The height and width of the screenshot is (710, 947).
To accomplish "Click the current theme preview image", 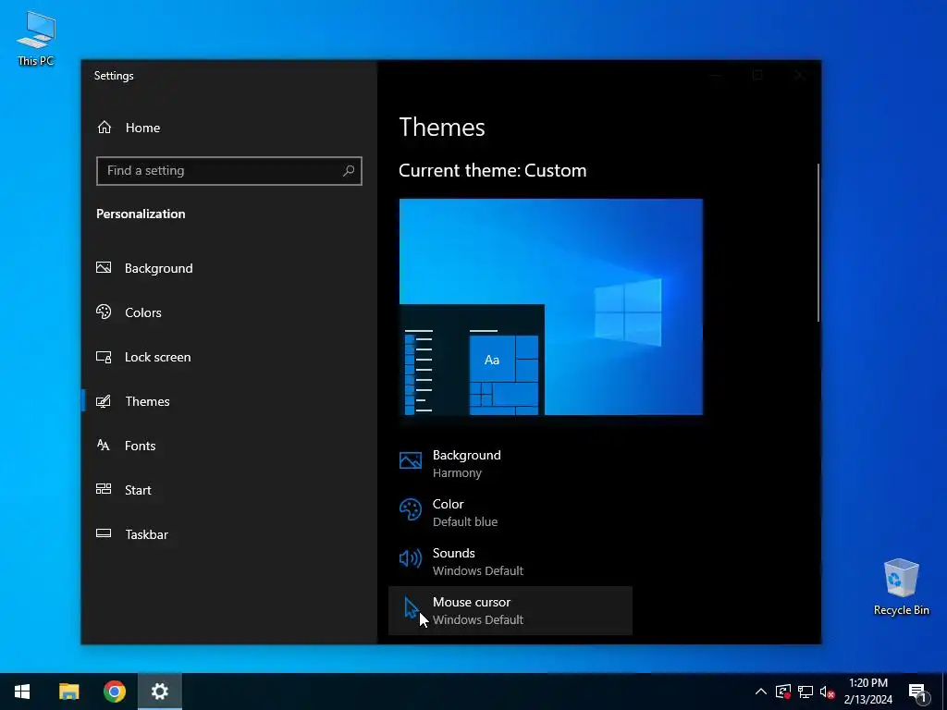I will pos(551,307).
